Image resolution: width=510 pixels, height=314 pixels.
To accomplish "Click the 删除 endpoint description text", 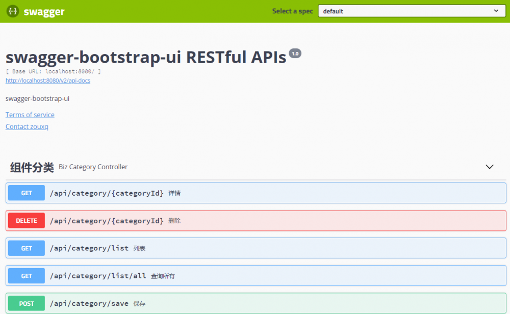I will [174, 221].
